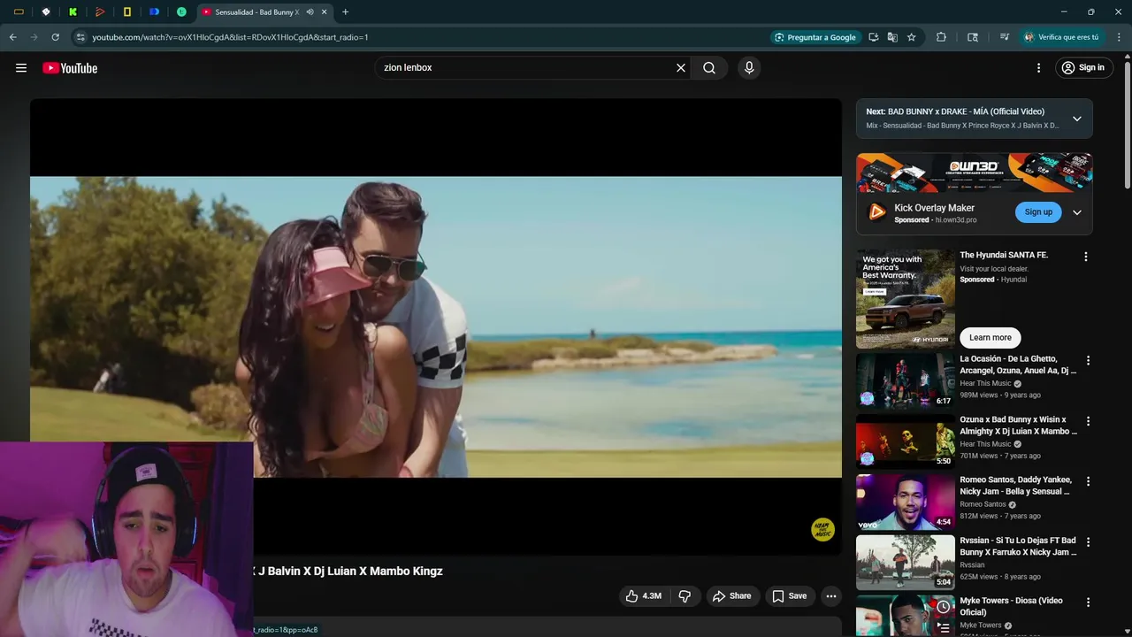Switch to the green K pinned tab
Viewport: 1132px width, 637px height.
click(x=73, y=12)
